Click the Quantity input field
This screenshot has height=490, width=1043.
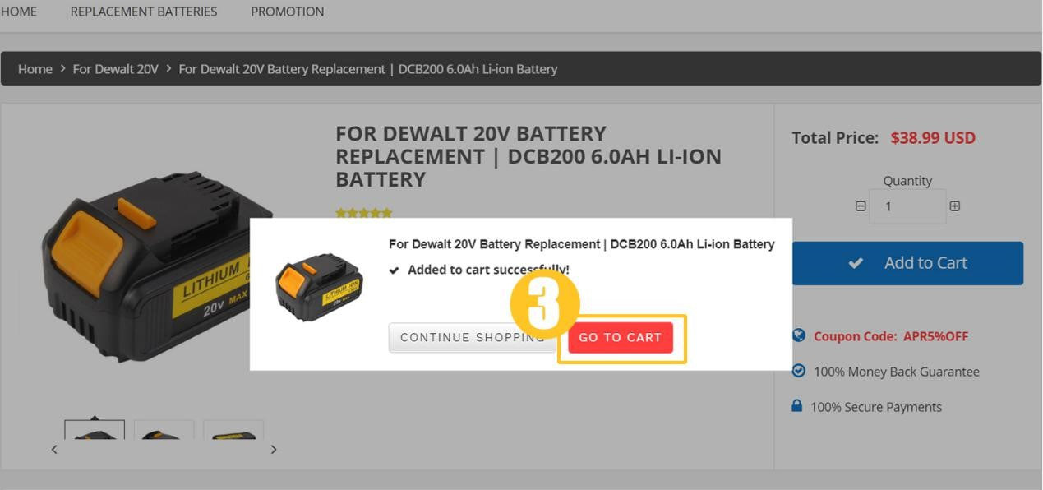pos(908,206)
